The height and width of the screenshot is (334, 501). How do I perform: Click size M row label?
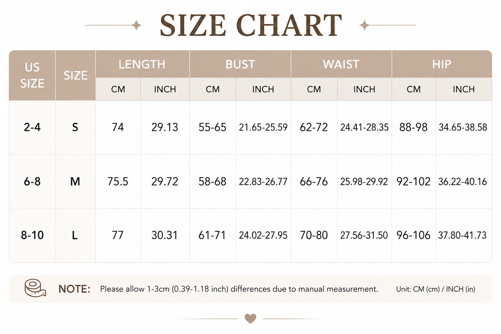tap(75, 181)
